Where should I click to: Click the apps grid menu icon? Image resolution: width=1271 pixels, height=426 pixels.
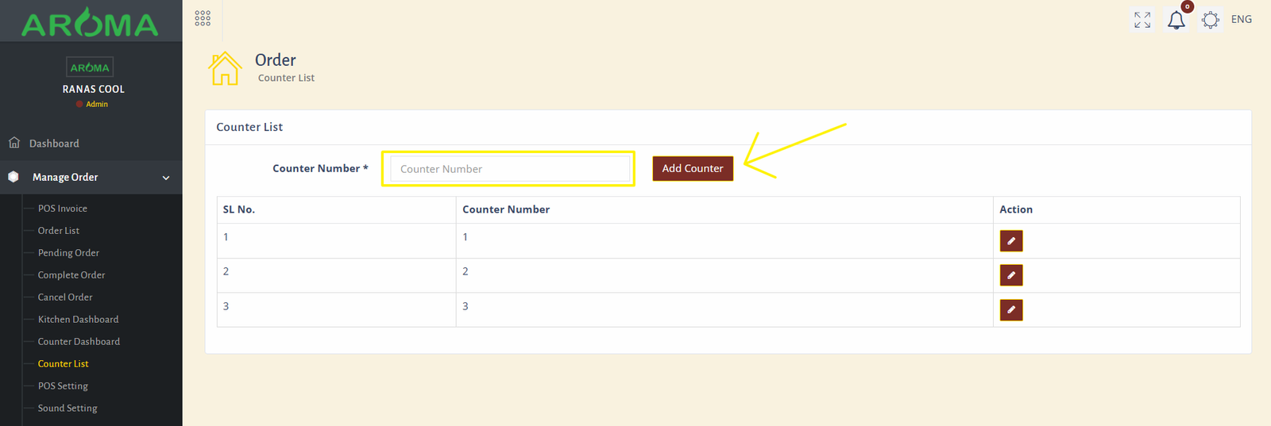[x=203, y=18]
